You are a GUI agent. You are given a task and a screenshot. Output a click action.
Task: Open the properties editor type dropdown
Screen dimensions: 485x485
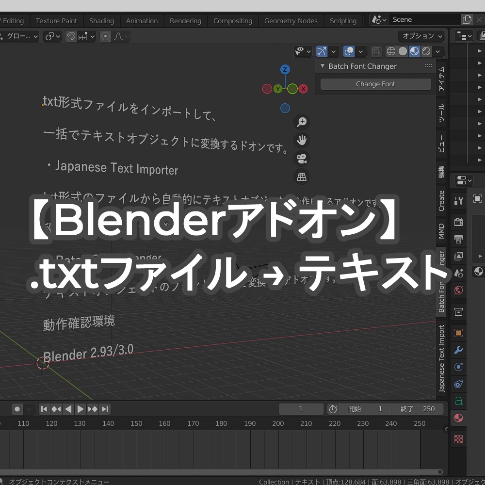pyautogui.click(x=464, y=180)
